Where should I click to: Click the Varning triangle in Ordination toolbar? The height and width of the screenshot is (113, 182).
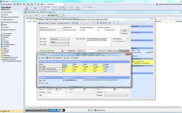(101, 23)
